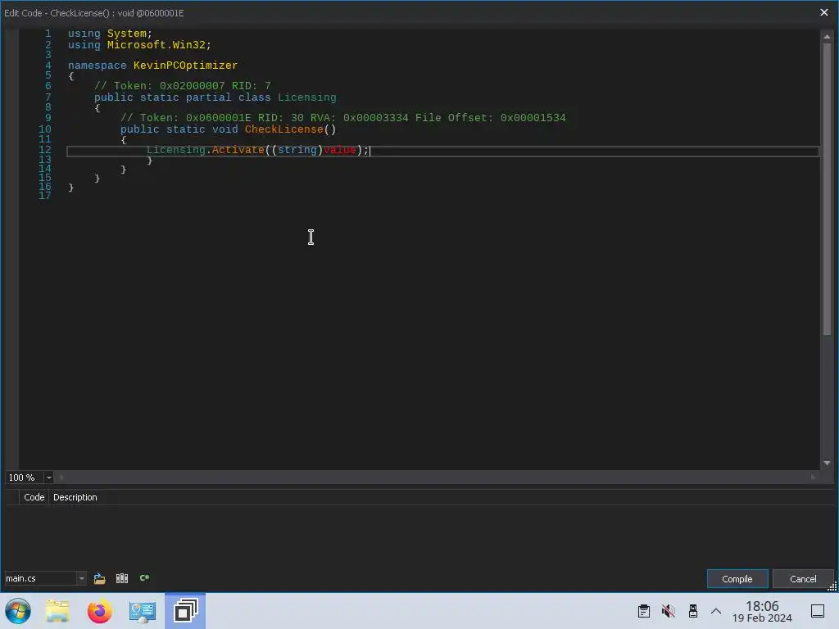This screenshot has width=839, height=629.
Task: Click the Compile button
Action: 737,579
